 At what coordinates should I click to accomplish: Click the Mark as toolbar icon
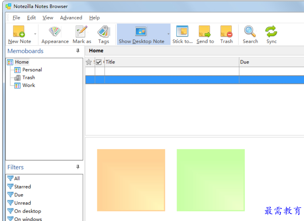point(82,31)
